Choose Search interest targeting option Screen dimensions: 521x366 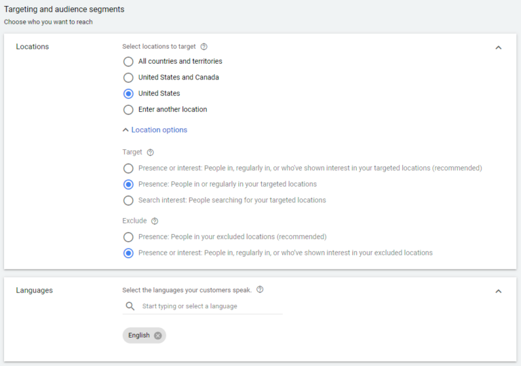[128, 200]
